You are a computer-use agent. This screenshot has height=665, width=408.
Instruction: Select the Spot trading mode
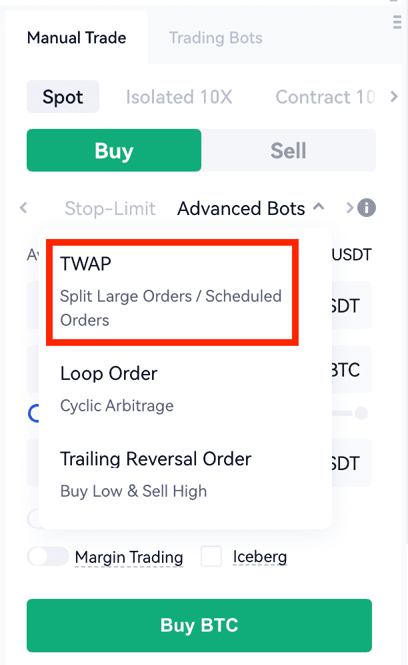[x=63, y=97]
